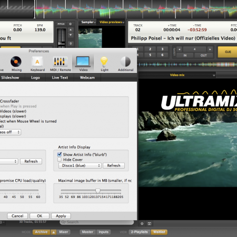The image size is (237, 237).
Task: Click the loop length decrease arrow
Action: pos(179,50)
